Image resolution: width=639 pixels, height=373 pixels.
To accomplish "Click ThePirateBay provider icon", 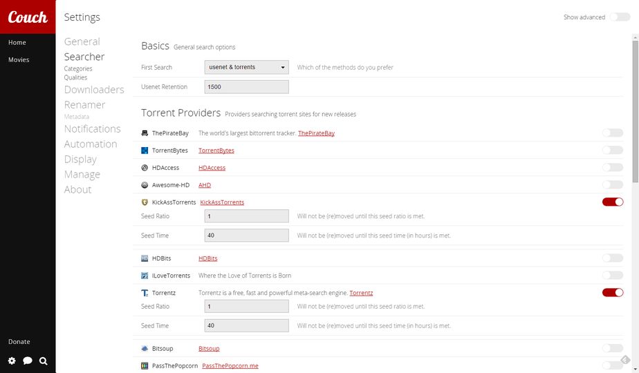I will [145, 133].
